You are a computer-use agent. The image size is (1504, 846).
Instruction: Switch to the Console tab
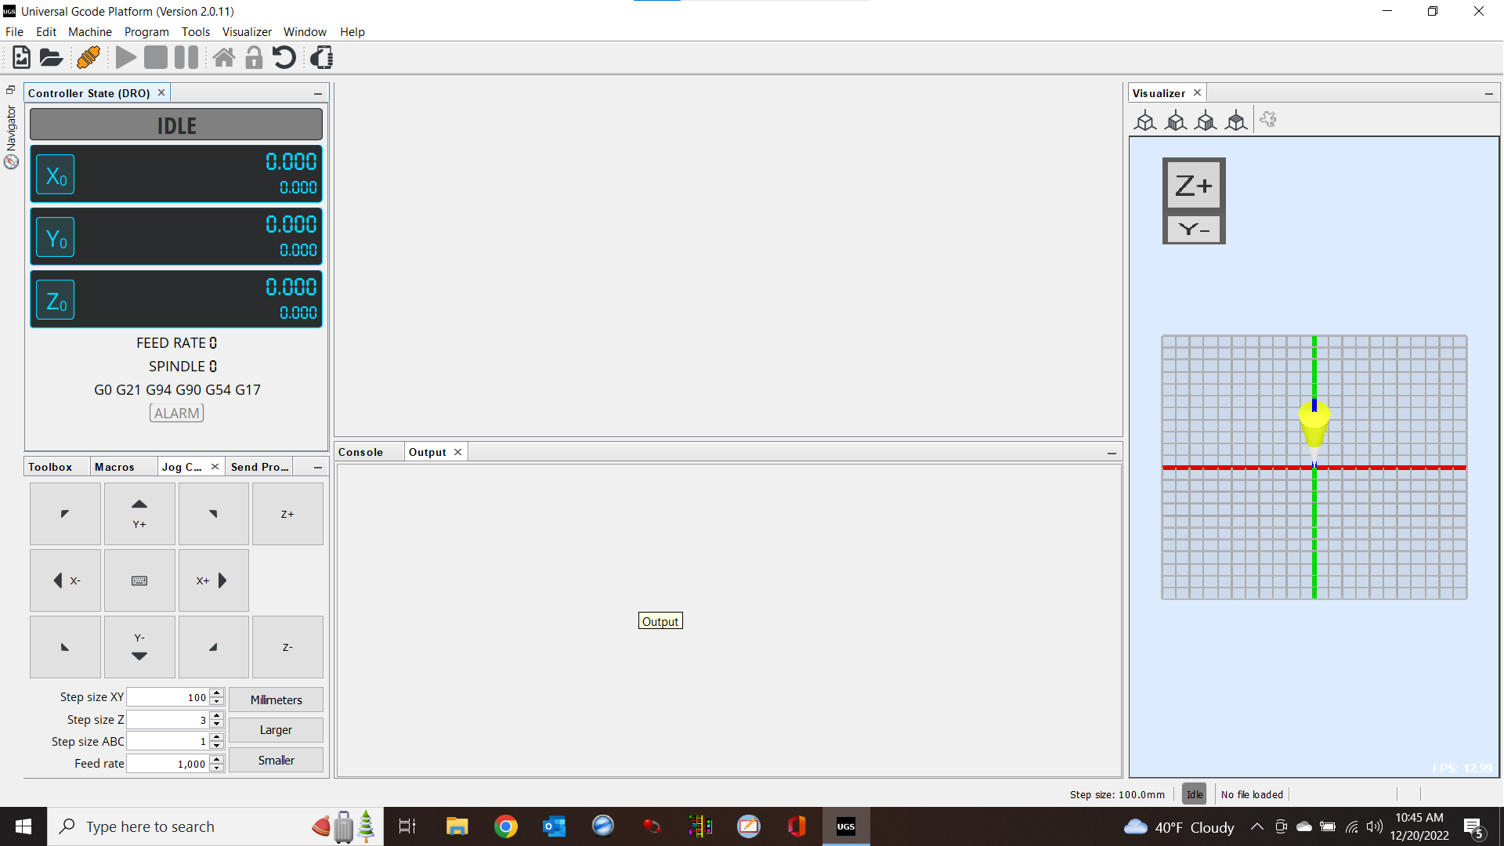(x=360, y=451)
